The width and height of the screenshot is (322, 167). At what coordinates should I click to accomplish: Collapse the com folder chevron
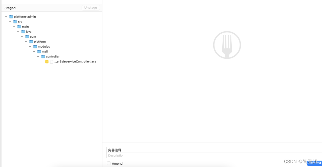pos(22,37)
